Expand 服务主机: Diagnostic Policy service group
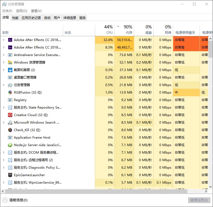 click(x=4, y=167)
